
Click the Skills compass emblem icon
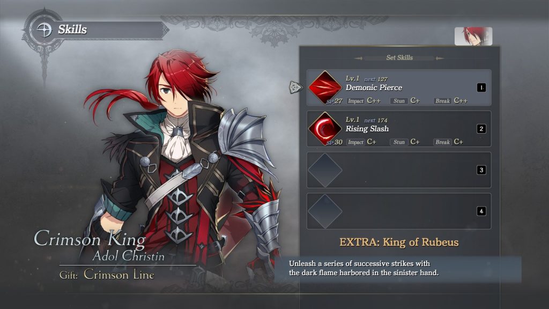click(x=44, y=30)
